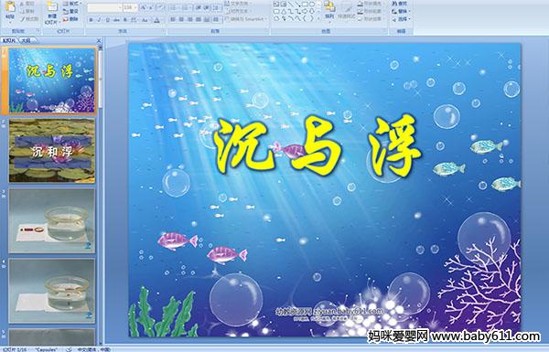Open Shape Outline options
Screen dimensions: 549x352
[x=371, y=11]
